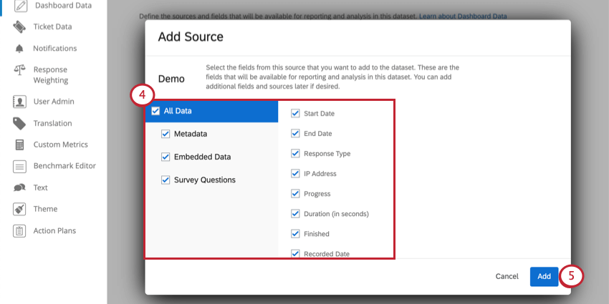
Task: Toggle the Metadata checkbox
Action: [x=166, y=134]
